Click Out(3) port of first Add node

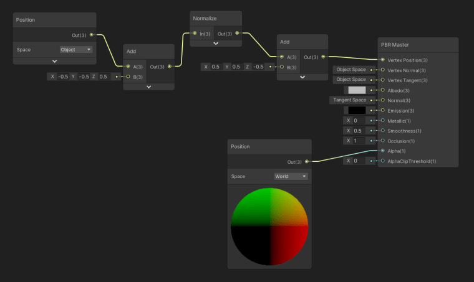pos(170,67)
